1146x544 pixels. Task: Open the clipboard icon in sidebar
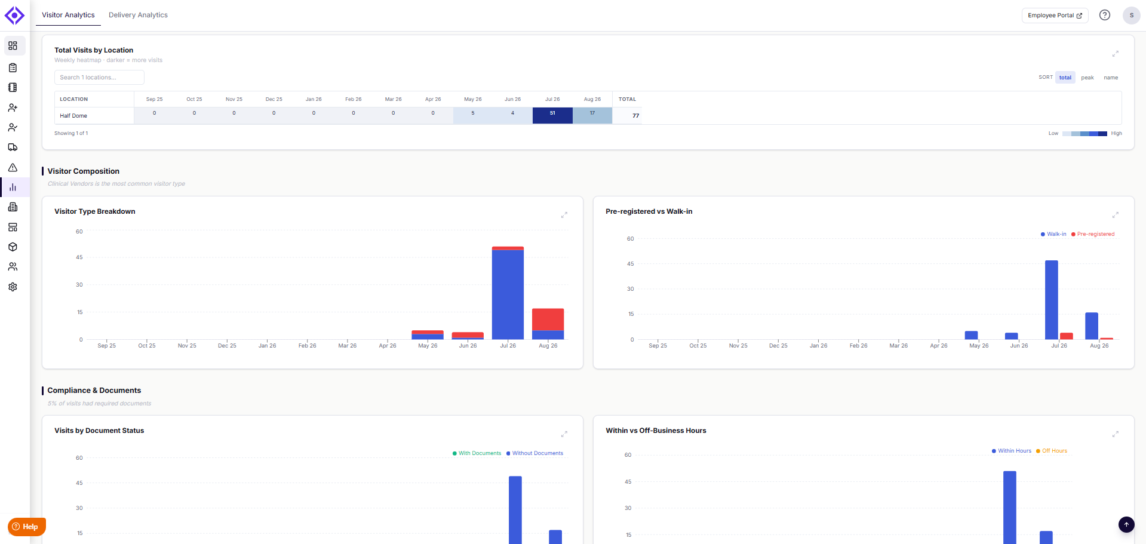pyautogui.click(x=13, y=67)
